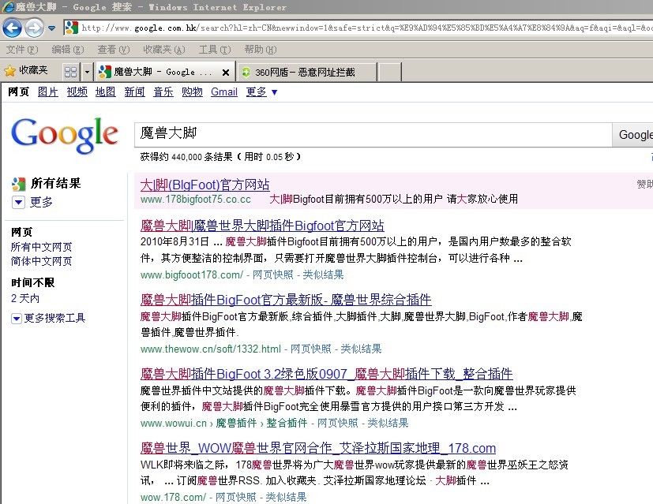Open the recent pages dropdown arrow
653x504 pixels.
point(51,28)
